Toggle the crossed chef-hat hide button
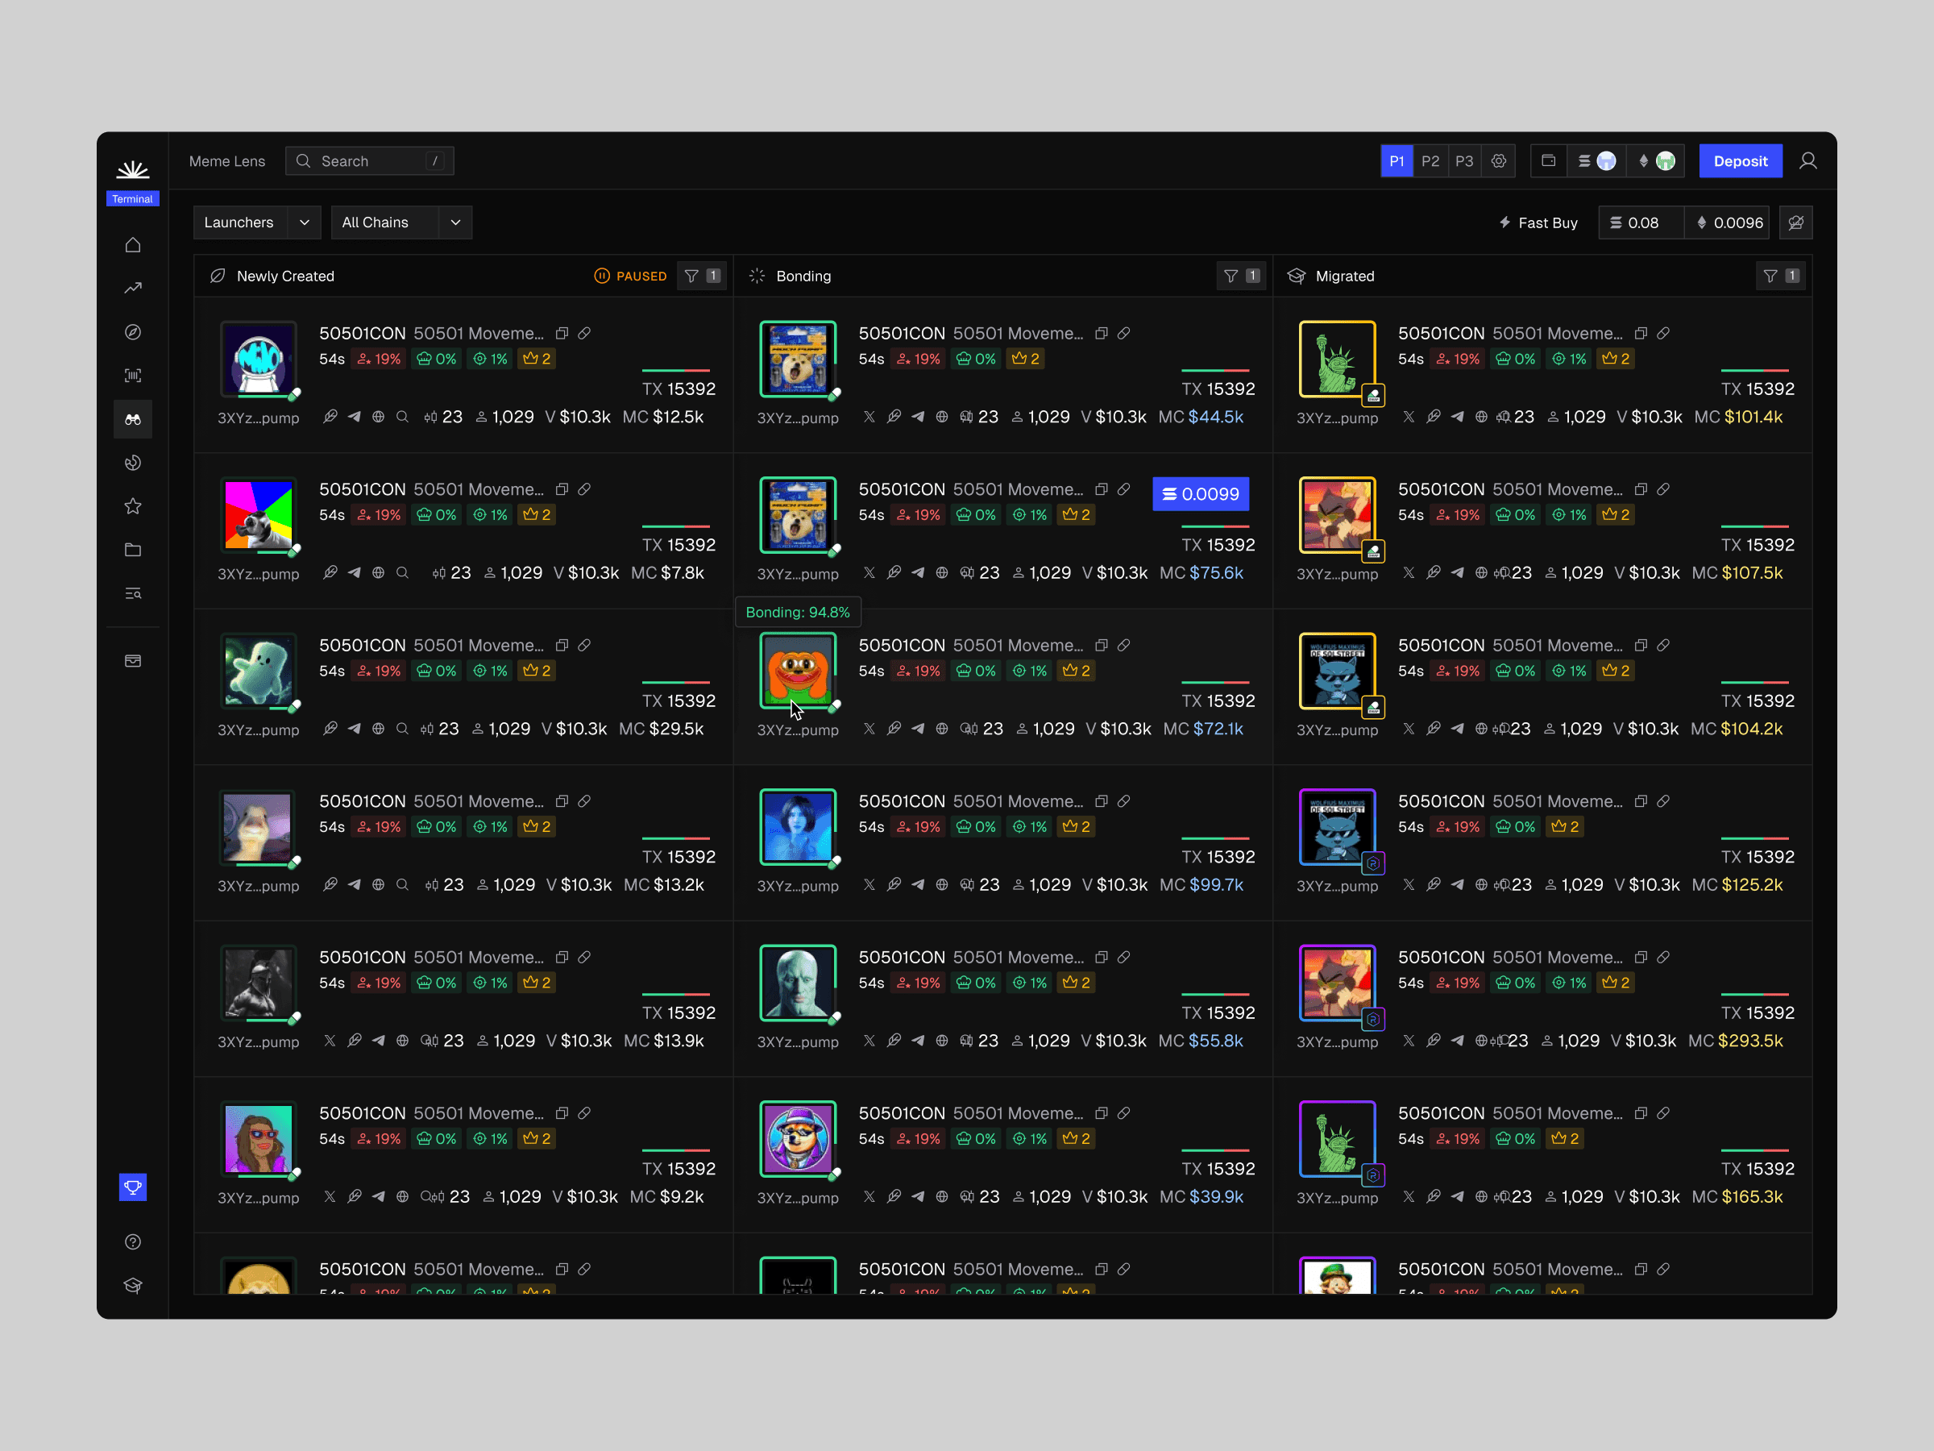 [x=1796, y=223]
